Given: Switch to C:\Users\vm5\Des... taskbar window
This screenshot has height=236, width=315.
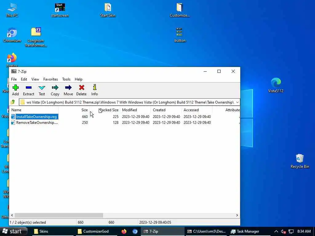Looking at the screenshot, I should coord(206,231).
